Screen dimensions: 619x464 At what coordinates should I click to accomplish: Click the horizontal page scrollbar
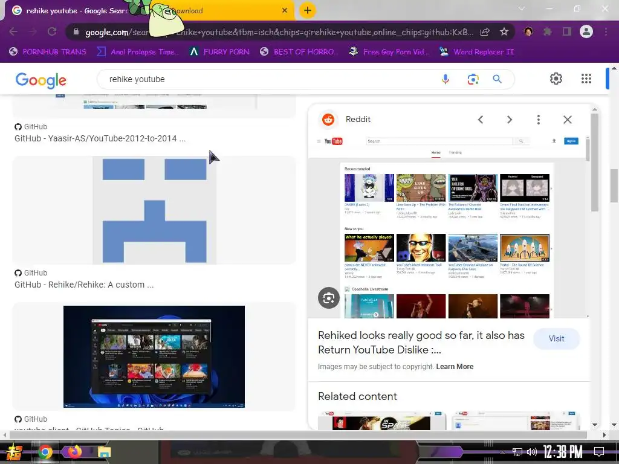[298, 435]
